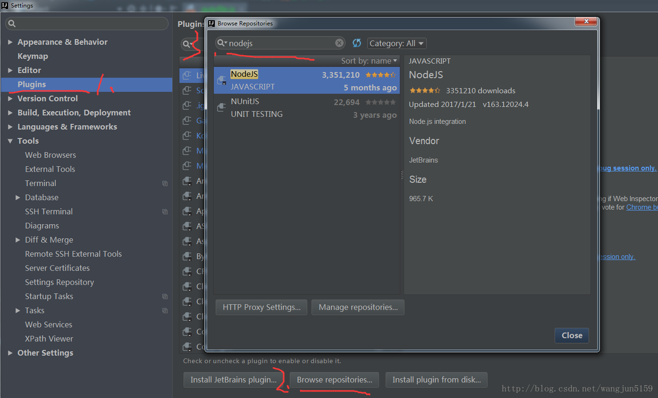This screenshot has height=398, width=658.
Task: Open the Category: All dropdown
Action: tap(396, 43)
